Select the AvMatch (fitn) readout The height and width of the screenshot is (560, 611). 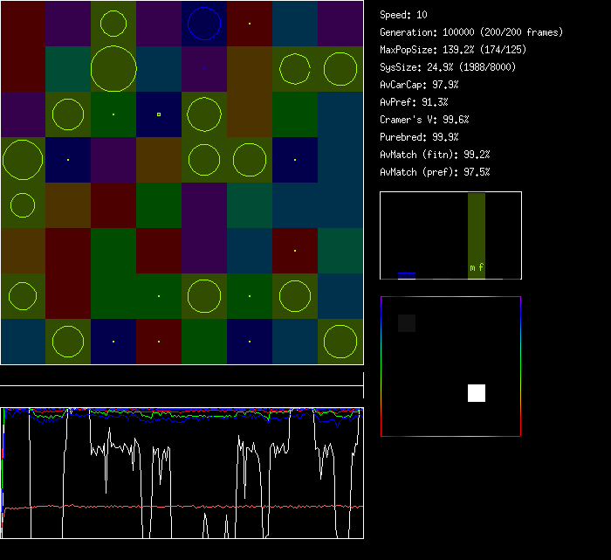point(435,155)
